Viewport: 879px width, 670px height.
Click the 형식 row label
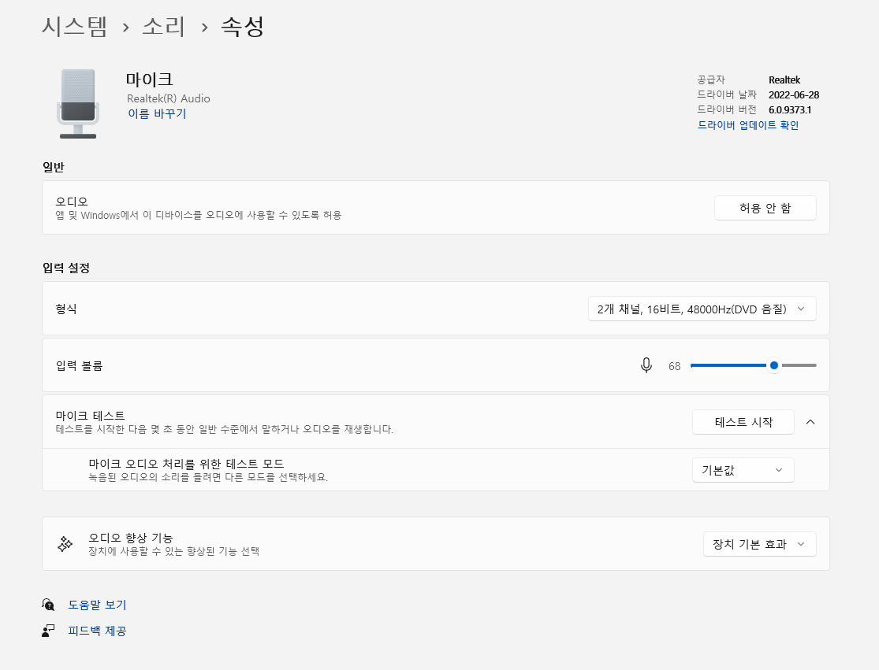(x=66, y=309)
